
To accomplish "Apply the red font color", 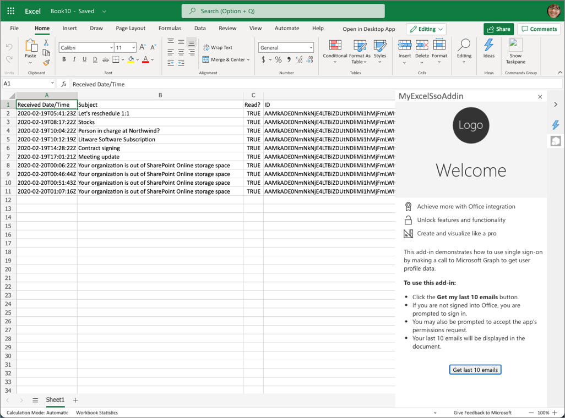I will (x=145, y=59).
